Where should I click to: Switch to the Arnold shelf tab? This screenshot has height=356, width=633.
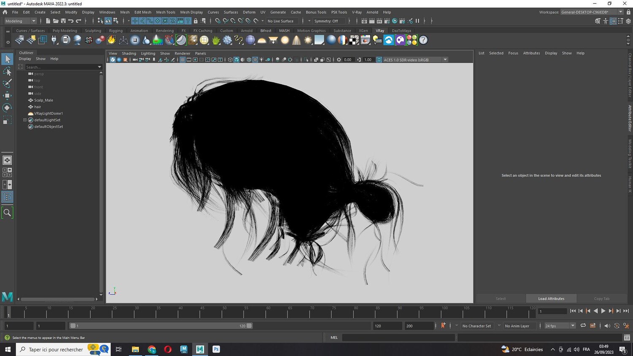[246, 31]
